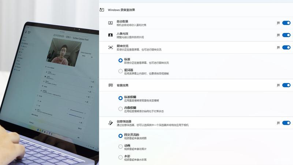
Task: Click the 人像光效 setting title
Action: [x=122, y=34]
